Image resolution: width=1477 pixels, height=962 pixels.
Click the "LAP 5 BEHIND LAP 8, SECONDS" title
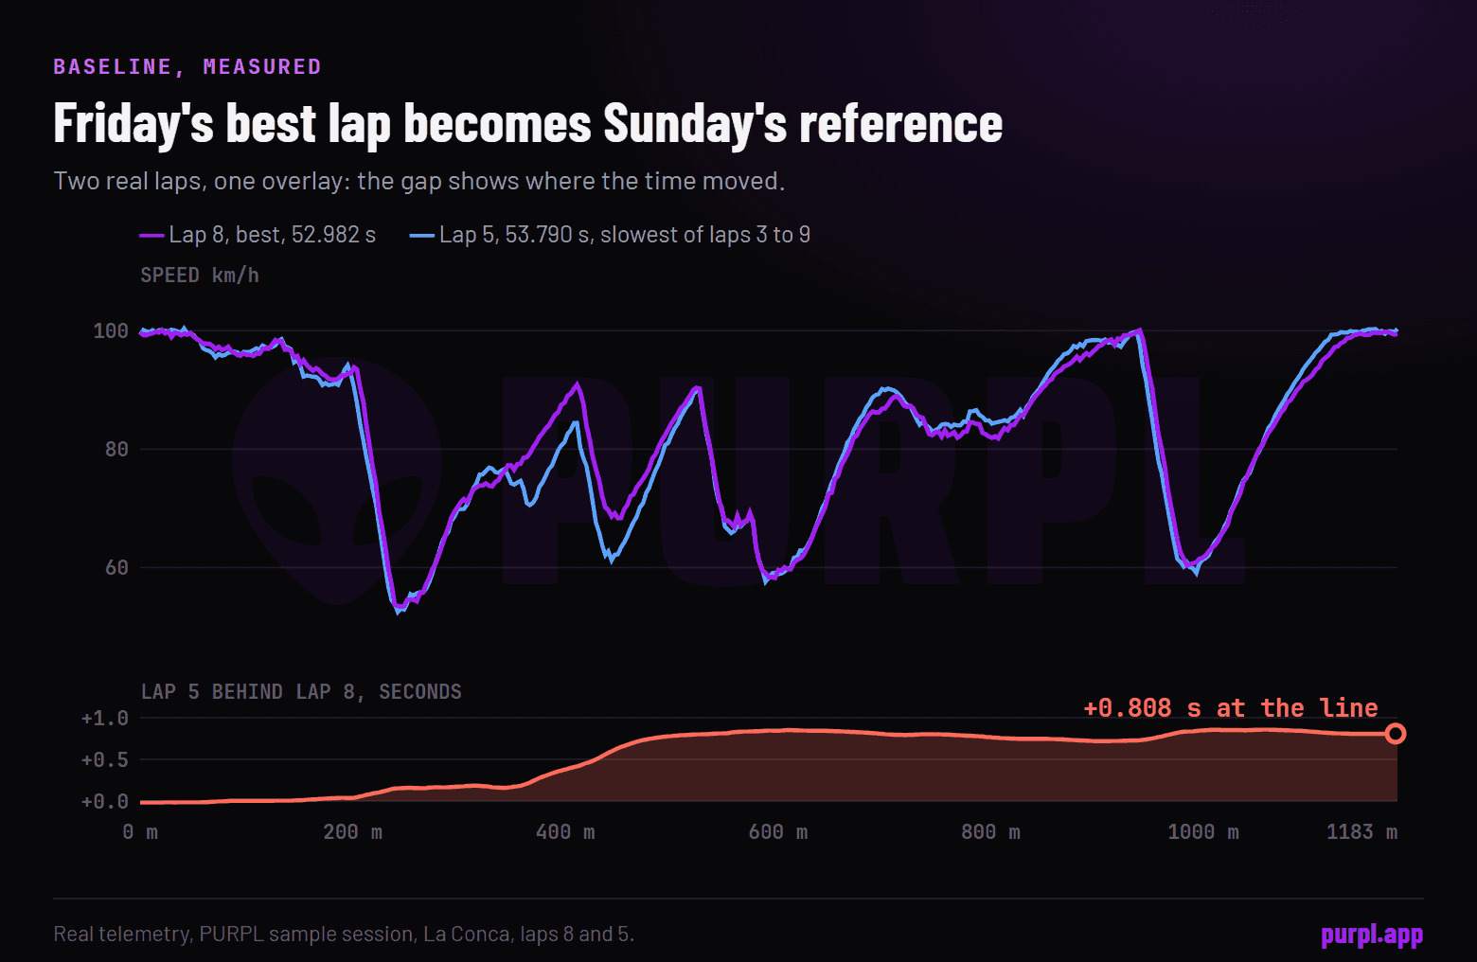pyautogui.click(x=301, y=692)
